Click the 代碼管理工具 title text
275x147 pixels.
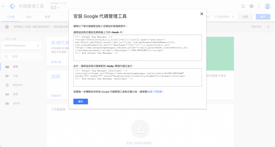[x=31, y=6]
